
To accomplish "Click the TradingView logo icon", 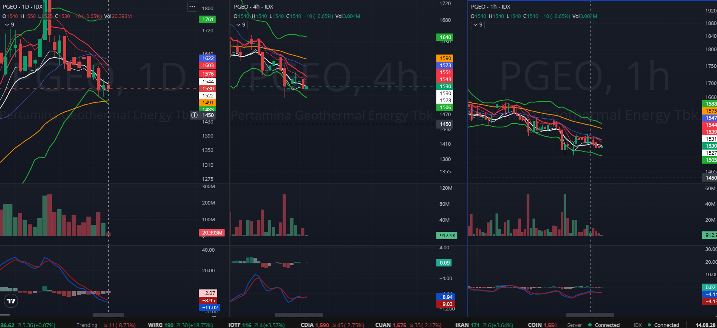I will pyautogui.click(x=11, y=301).
